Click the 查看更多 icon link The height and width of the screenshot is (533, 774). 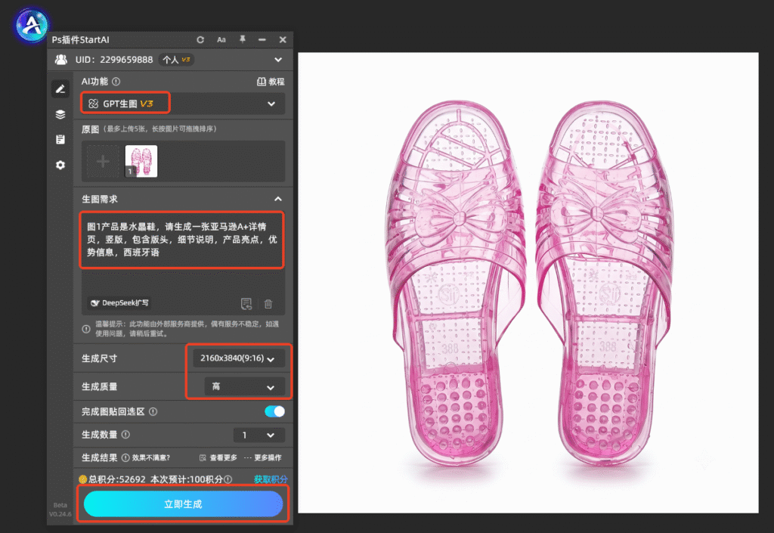tap(218, 457)
